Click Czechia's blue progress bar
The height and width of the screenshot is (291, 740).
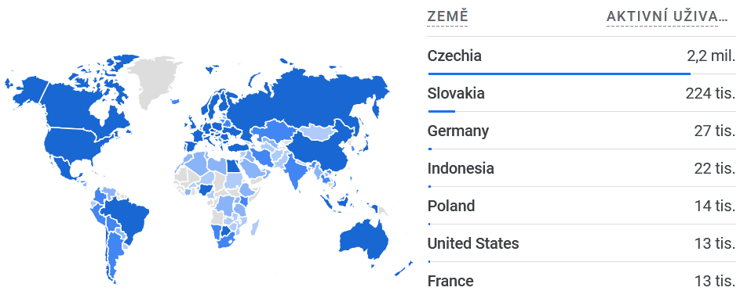click(x=560, y=74)
